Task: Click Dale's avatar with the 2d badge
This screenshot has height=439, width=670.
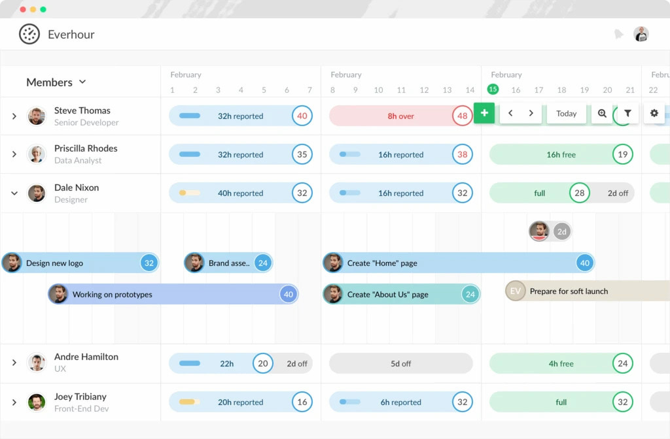Action: pos(538,231)
